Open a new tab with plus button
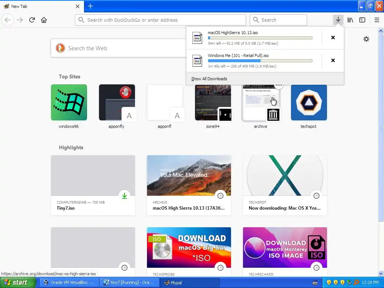384x288 pixels. click(x=90, y=6)
